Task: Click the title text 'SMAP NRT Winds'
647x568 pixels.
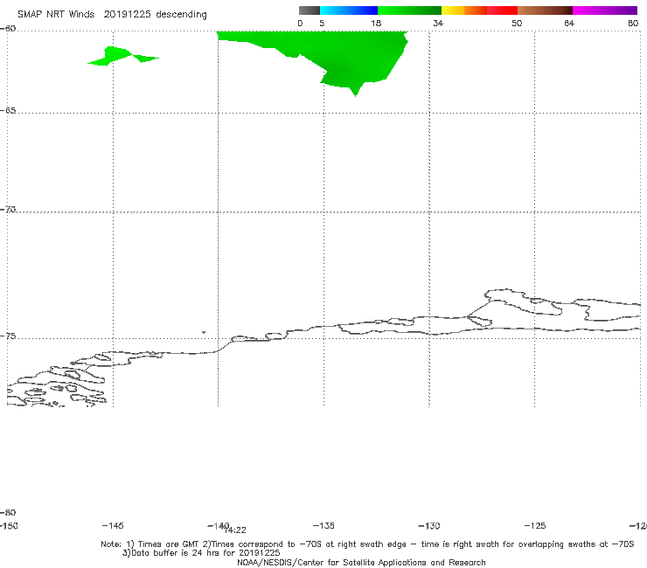Action: tap(56, 14)
